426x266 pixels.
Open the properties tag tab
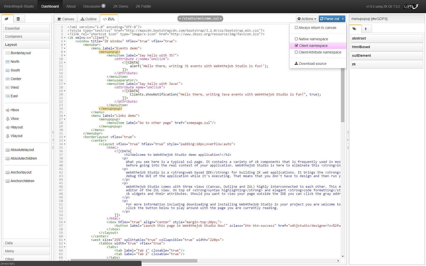coord(354,29)
